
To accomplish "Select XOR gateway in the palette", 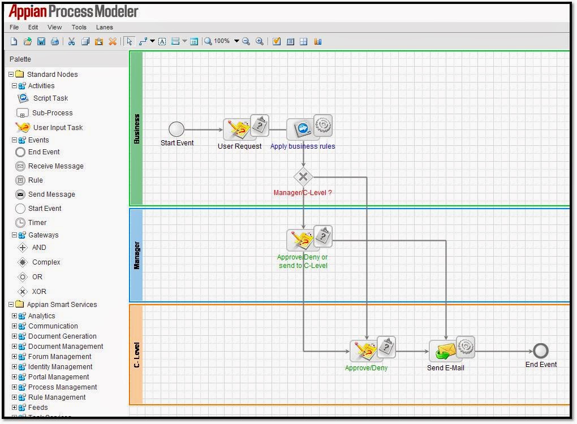I will pos(32,292).
